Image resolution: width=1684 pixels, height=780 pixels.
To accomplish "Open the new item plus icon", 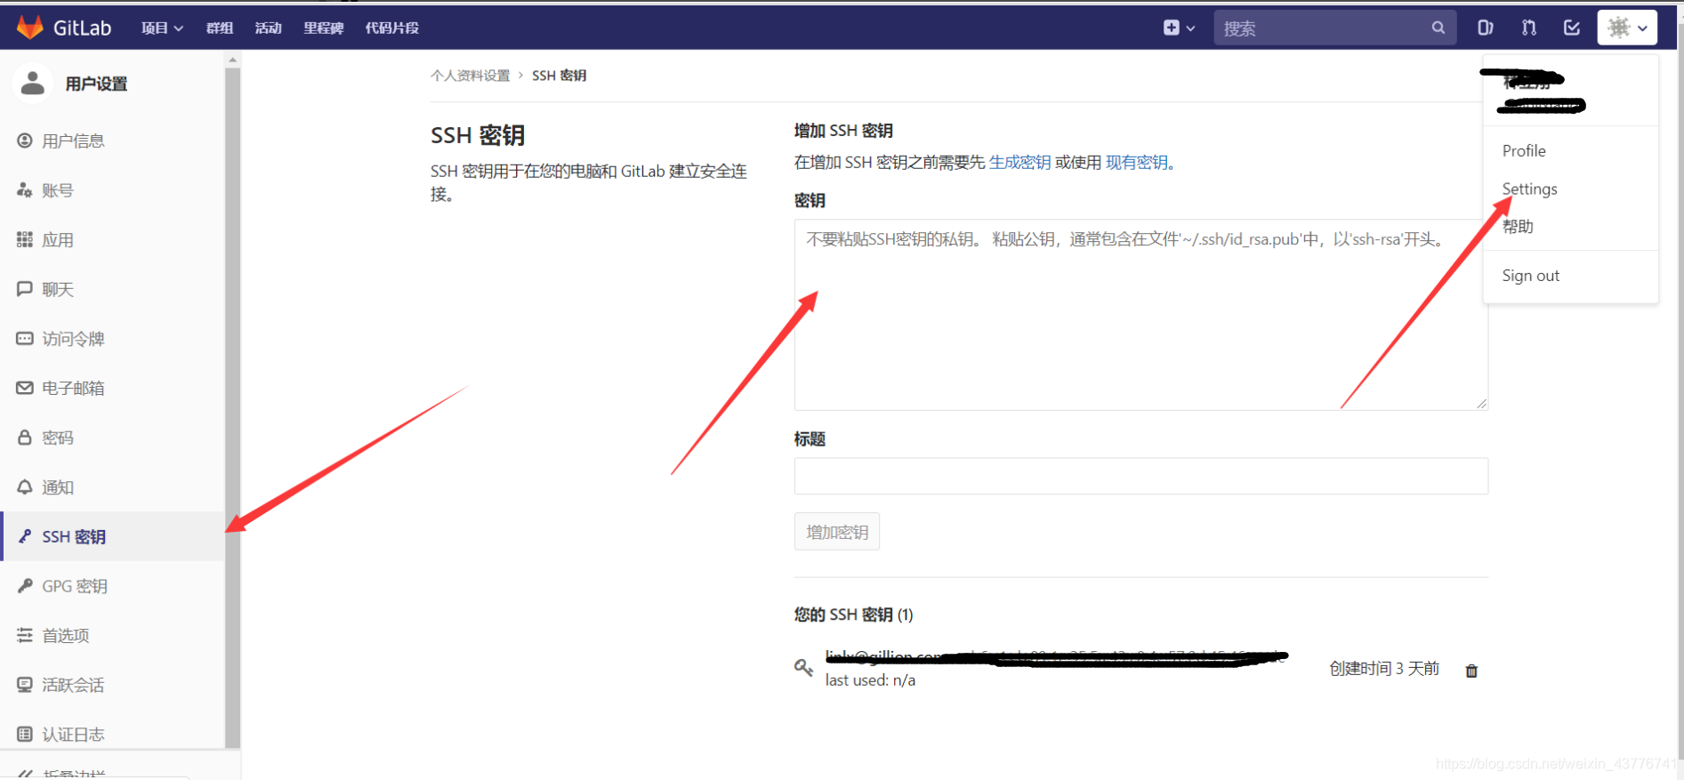I will pos(1171,28).
